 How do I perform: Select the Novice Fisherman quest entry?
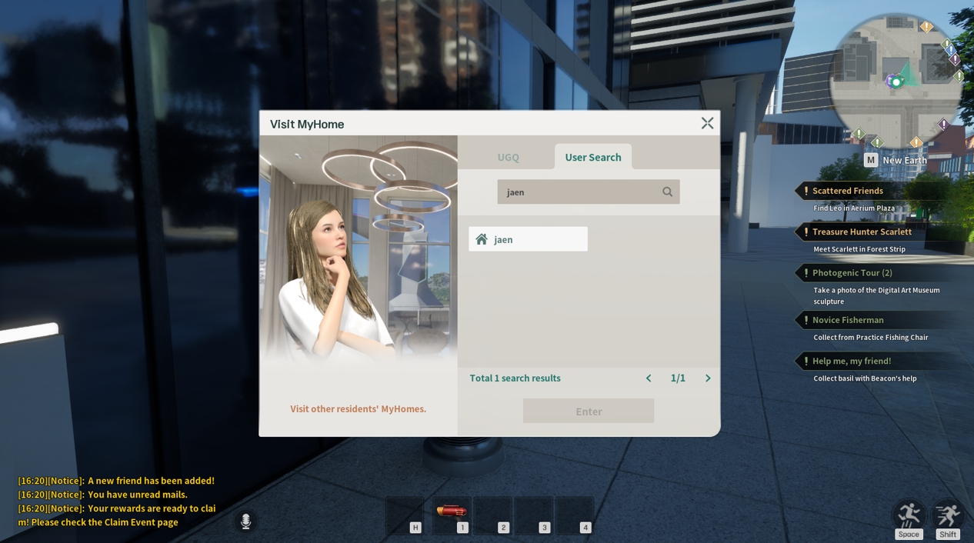tap(847, 320)
